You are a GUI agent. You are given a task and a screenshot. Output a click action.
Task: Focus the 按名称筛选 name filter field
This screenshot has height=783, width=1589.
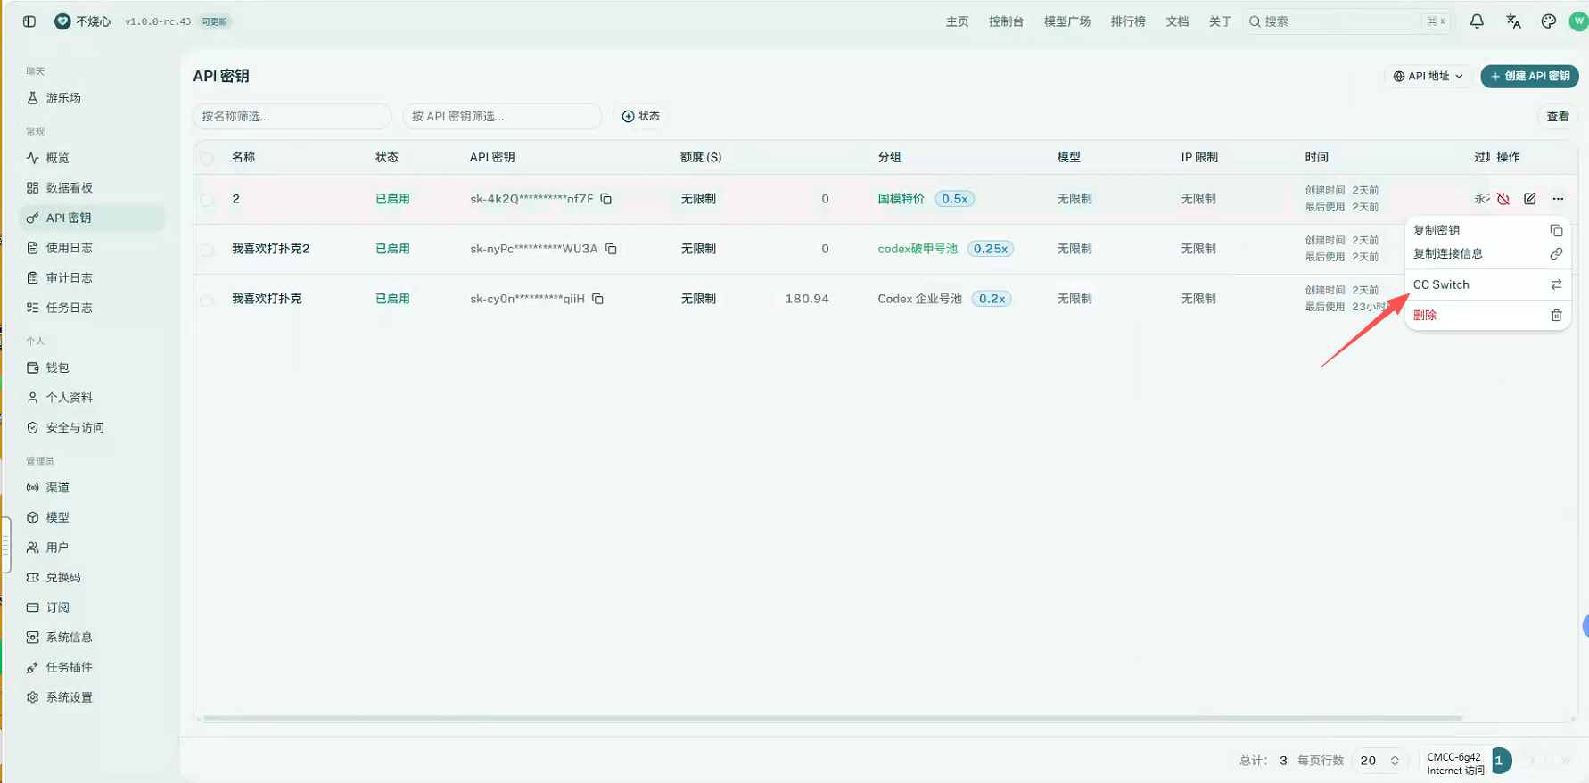[x=292, y=116]
